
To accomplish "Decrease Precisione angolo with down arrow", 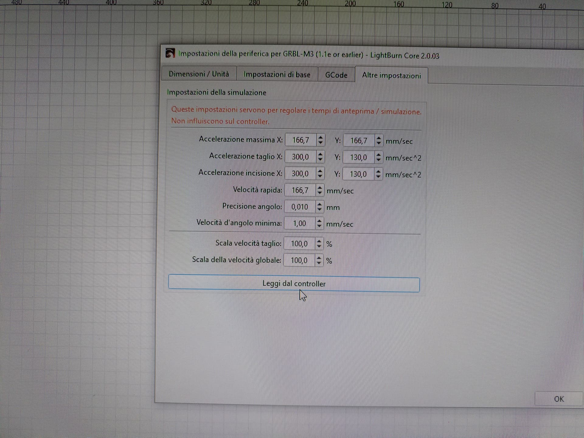I will pos(319,209).
